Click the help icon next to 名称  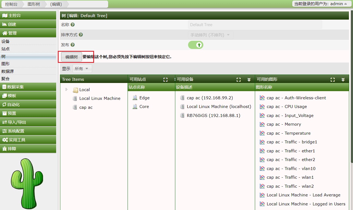(x=73, y=25)
